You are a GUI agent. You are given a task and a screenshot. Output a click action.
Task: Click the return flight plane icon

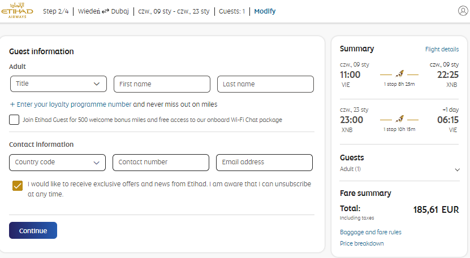399,119
